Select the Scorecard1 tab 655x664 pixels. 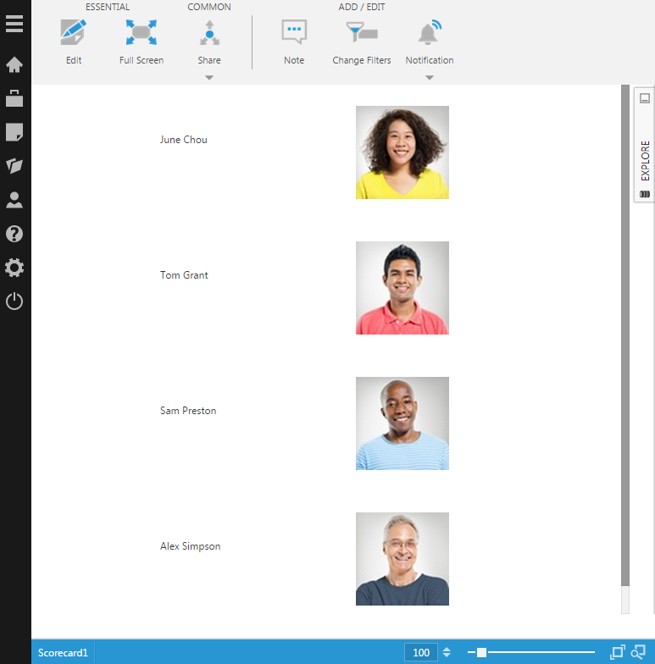coord(63,653)
